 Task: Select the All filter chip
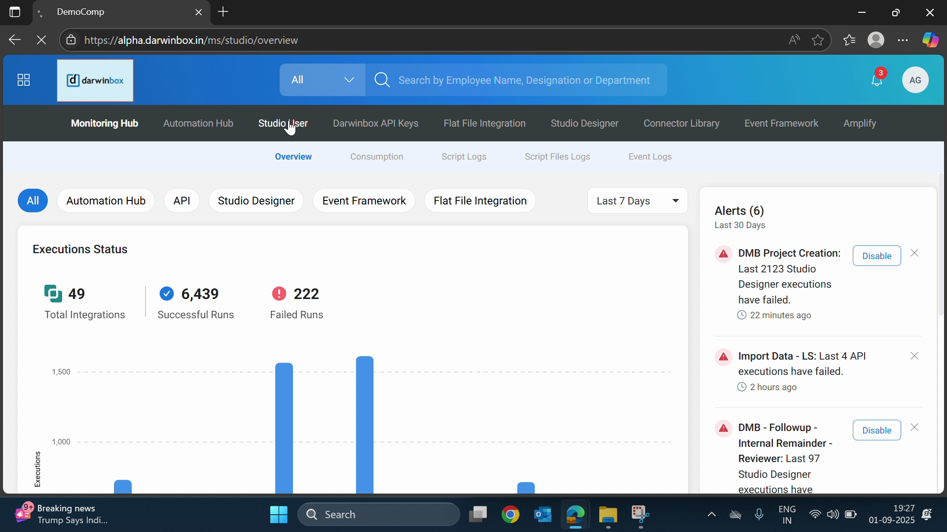[x=33, y=201]
